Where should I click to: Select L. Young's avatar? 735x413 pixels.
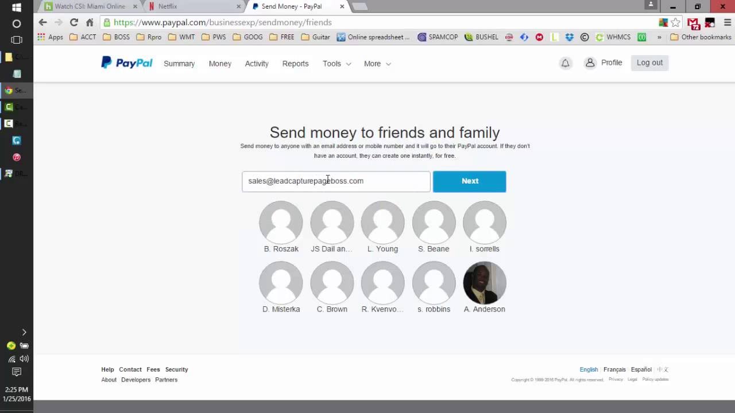382,223
